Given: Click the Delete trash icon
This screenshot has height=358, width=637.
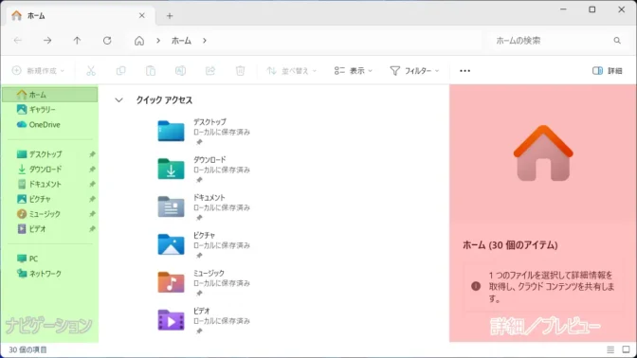Looking at the screenshot, I should coord(240,71).
